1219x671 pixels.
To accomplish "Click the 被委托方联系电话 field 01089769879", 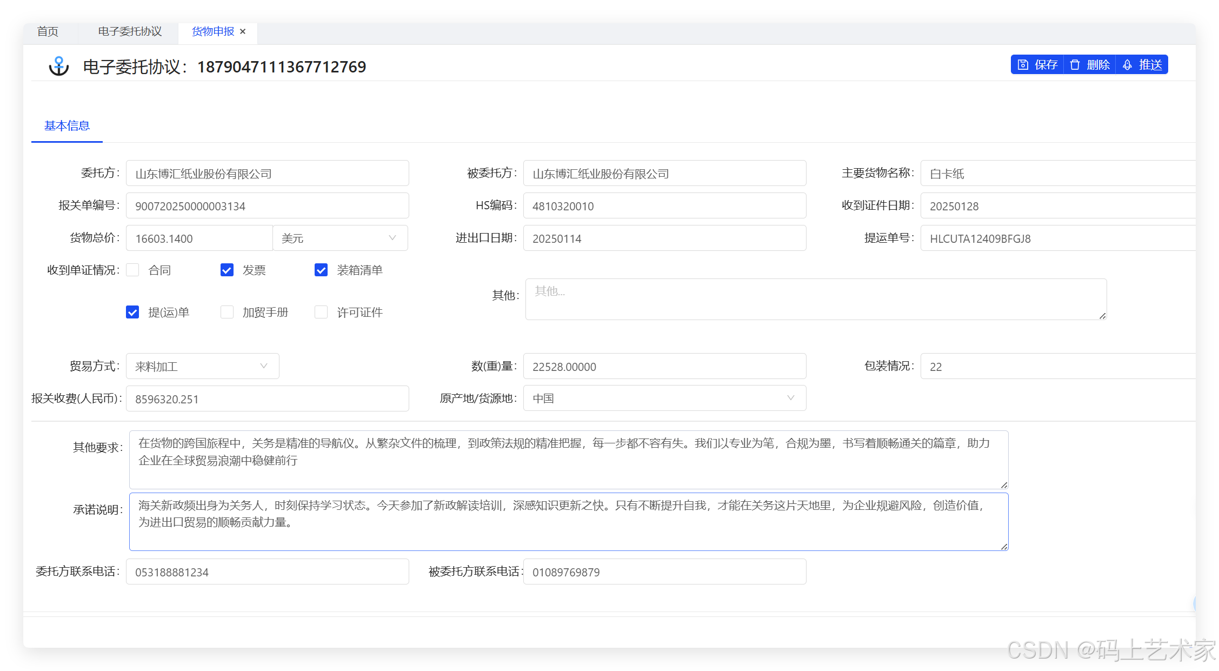I will click(664, 572).
